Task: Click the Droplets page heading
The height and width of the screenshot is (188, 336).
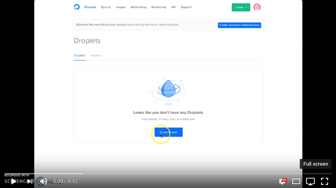Action: tap(87, 41)
